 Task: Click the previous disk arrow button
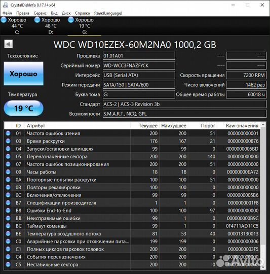coord(9,44)
